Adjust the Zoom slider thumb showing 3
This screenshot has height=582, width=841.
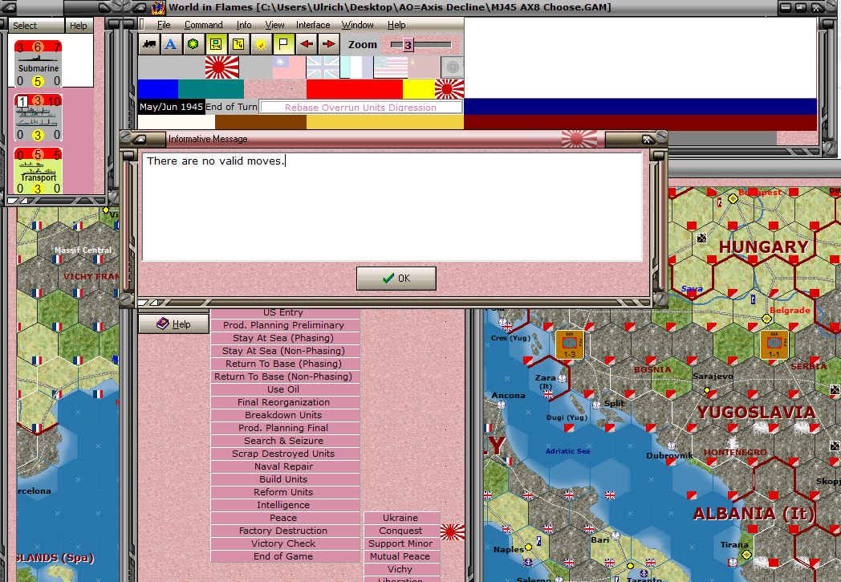408,45
